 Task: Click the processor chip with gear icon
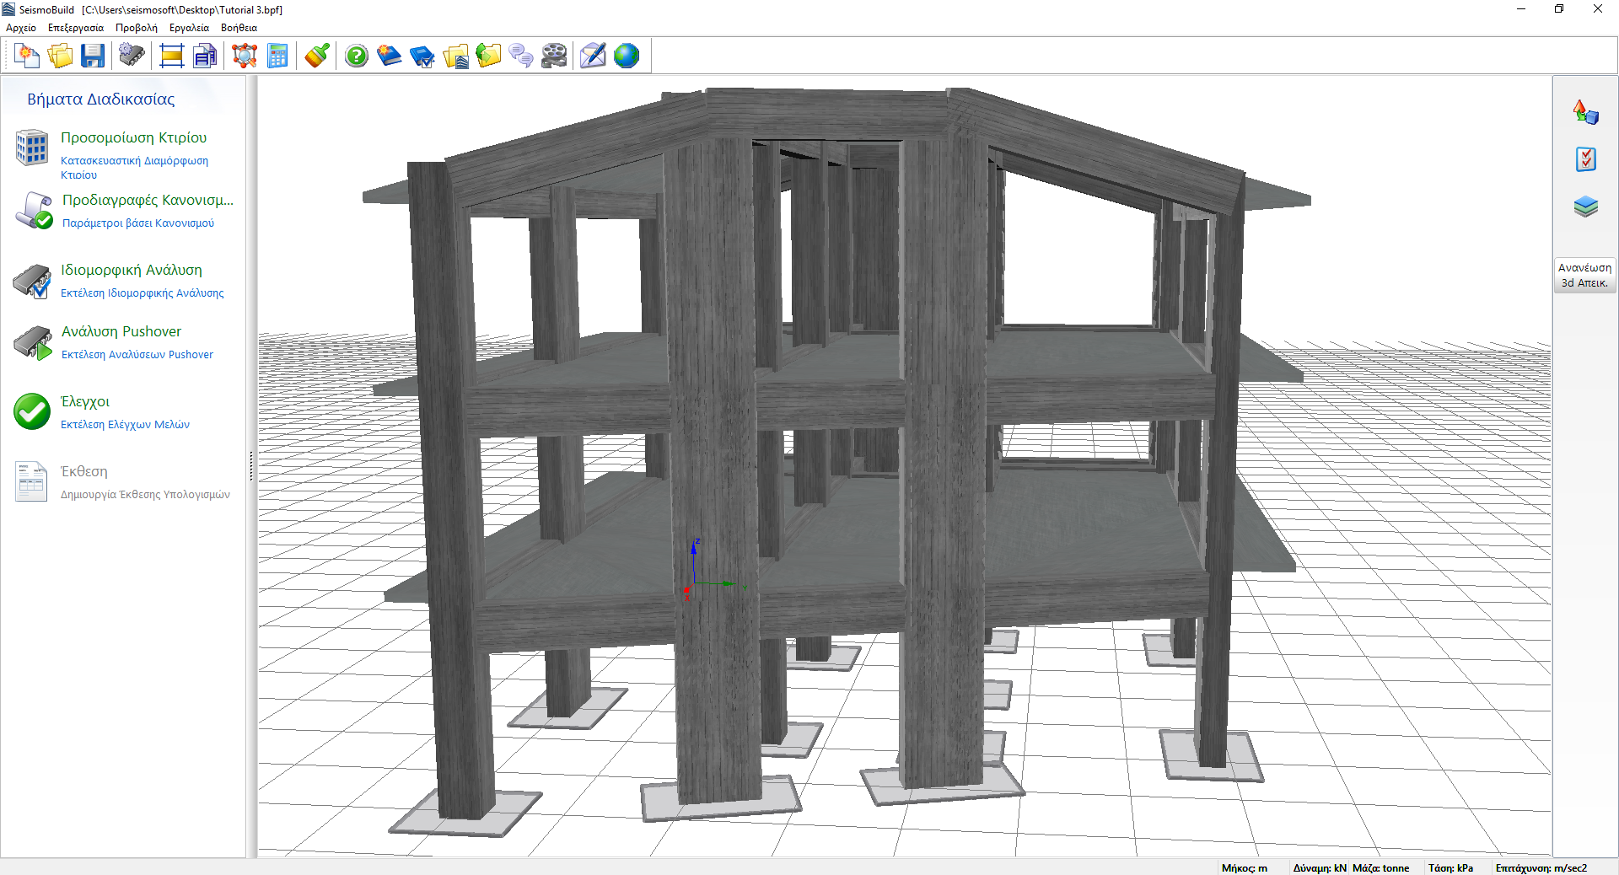[132, 56]
